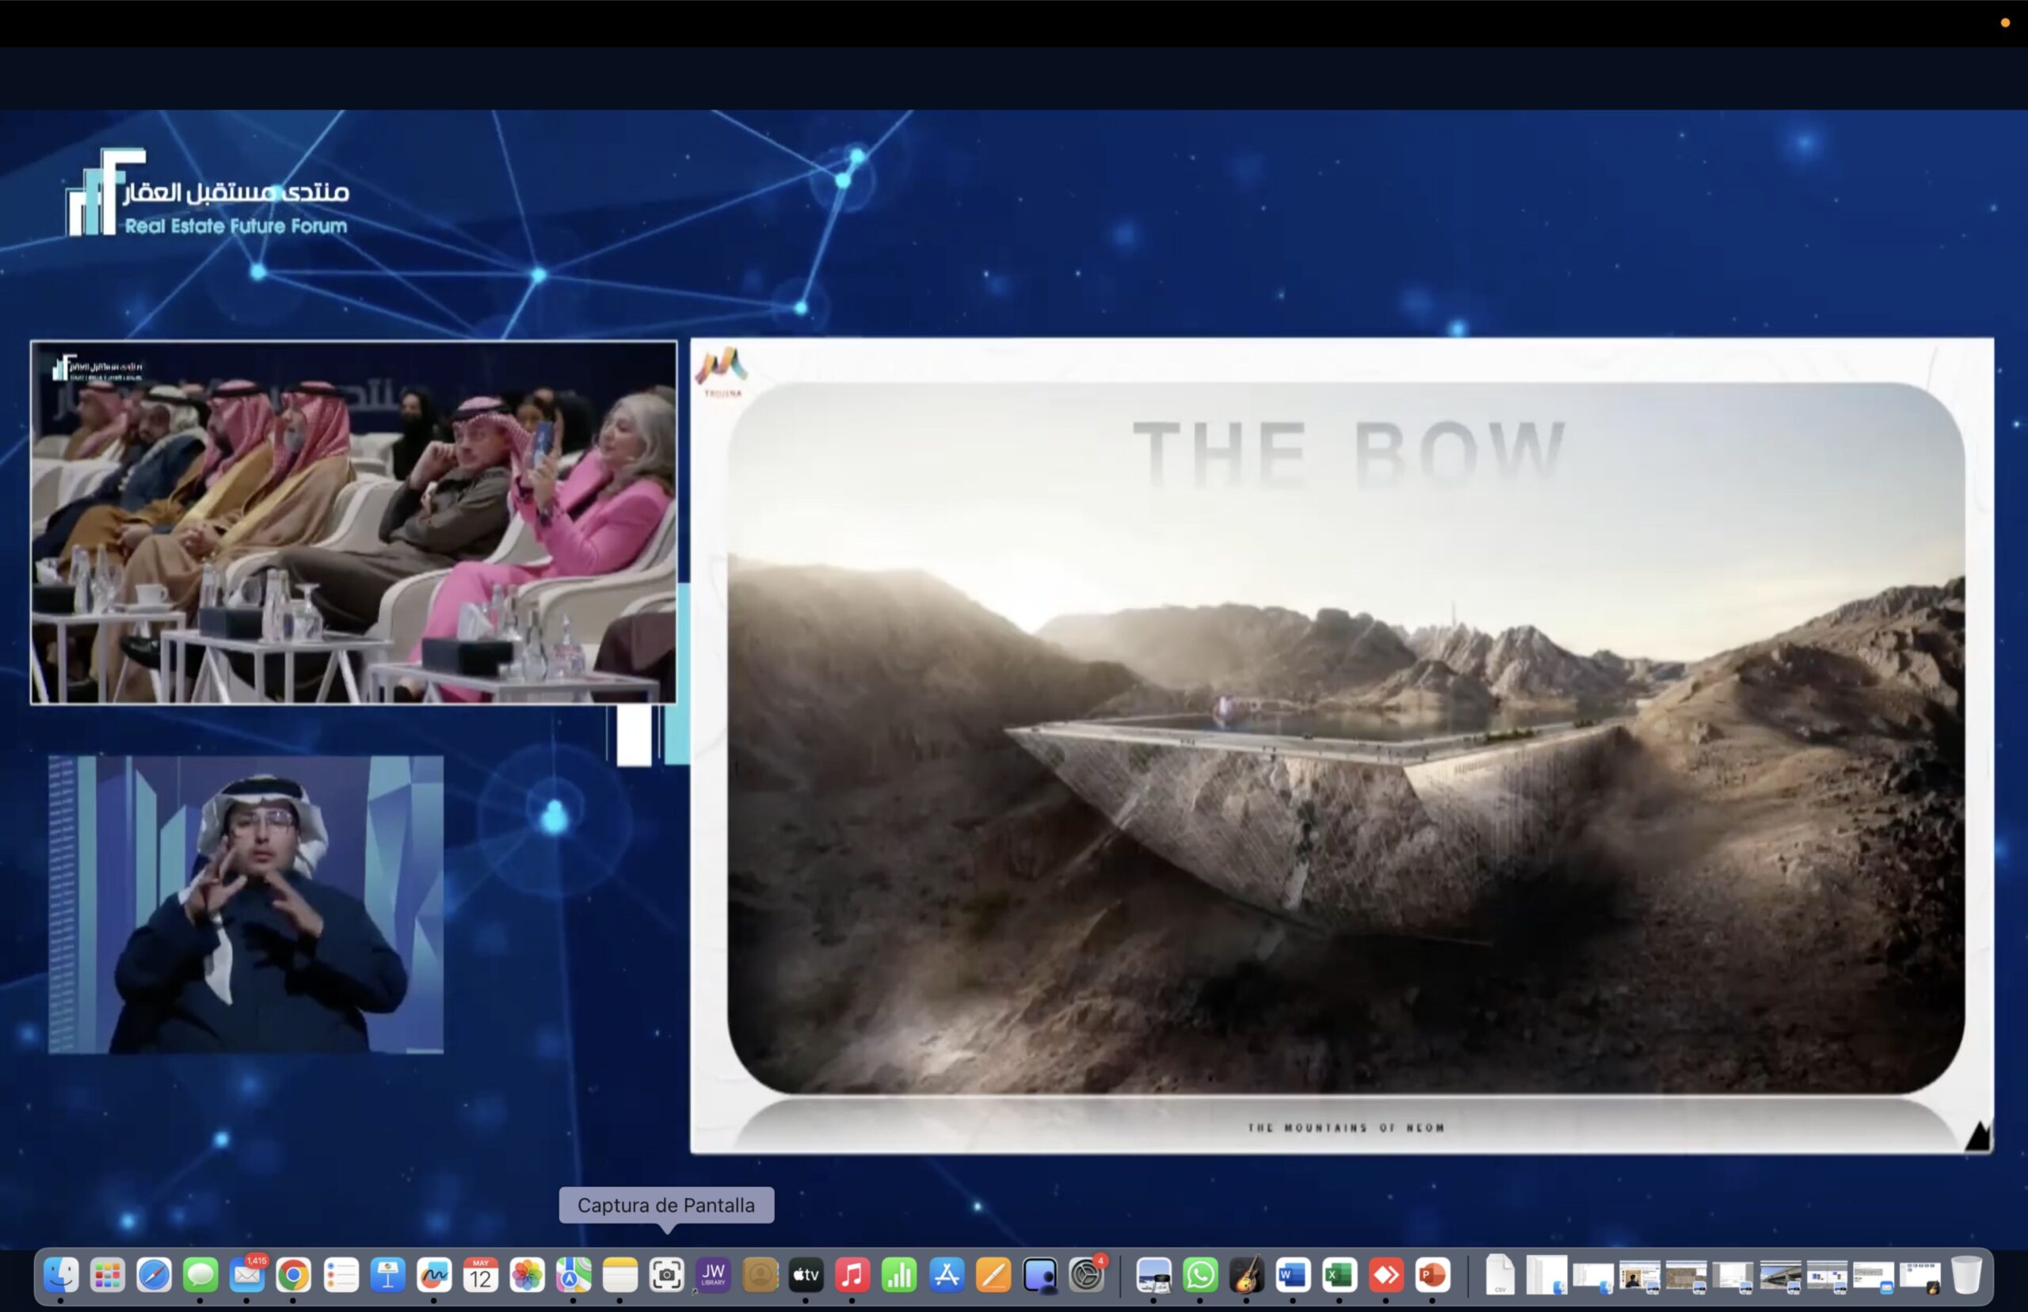Viewport: 2028px width, 1312px height.
Task: Open Mail with 1,415 unread badge
Action: [x=247, y=1276]
